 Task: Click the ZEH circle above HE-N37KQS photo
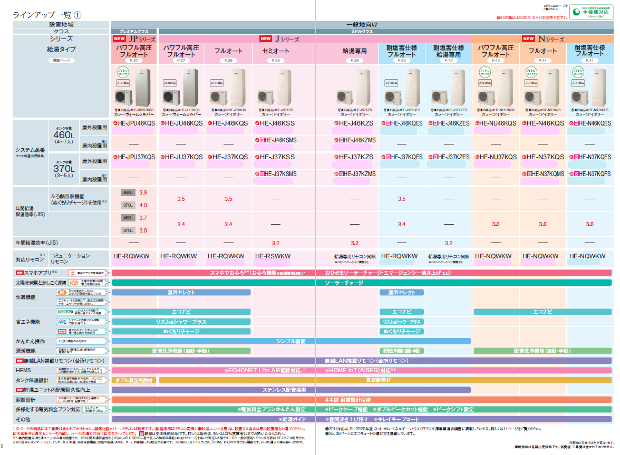click(x=531, y=72)
